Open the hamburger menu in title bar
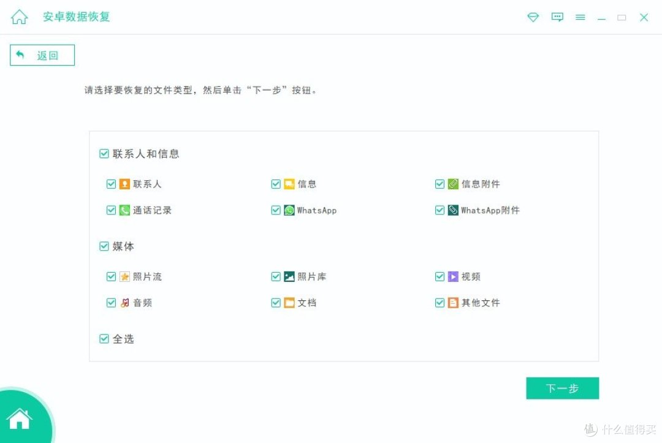662x443 pixels. coord(580,17)
